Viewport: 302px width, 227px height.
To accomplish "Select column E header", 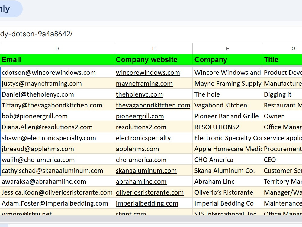I will pos(153,48).
